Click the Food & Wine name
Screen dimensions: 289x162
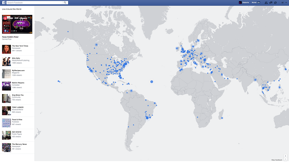point(17,120)
